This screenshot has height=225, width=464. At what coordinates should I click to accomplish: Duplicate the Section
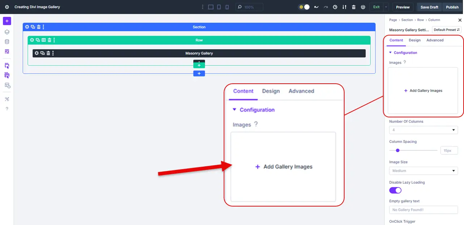(x=33, y=27)
